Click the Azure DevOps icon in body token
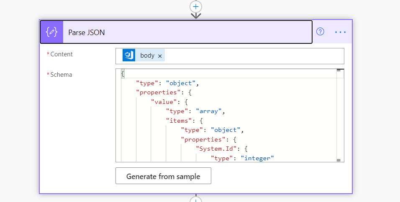The height and width of the screenshot is (202, 400). point(129,55)
